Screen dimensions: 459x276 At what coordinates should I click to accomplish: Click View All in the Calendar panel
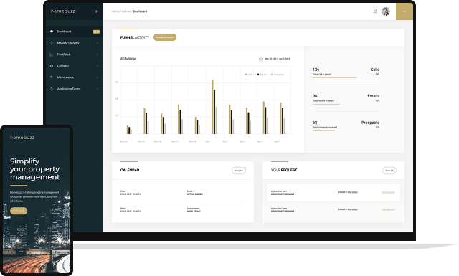239,171
